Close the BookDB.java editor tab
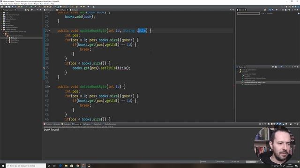 coord(67,10)
